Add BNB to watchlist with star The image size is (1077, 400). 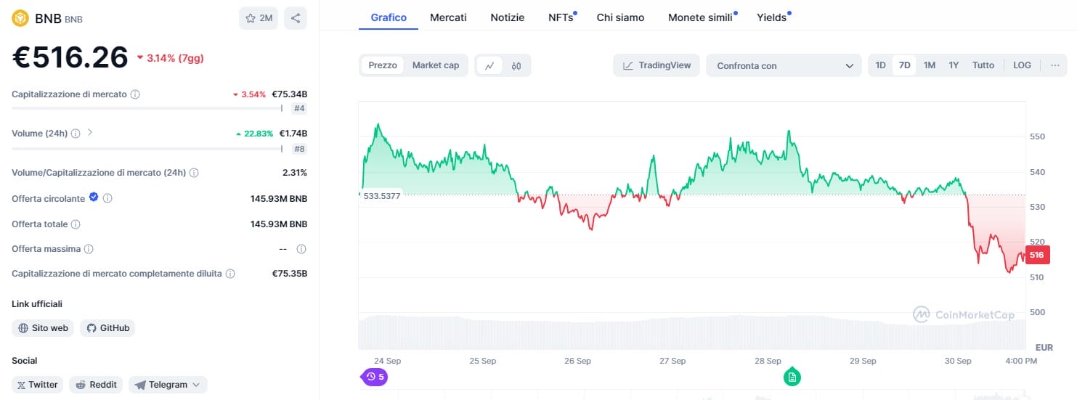[259, 18]
